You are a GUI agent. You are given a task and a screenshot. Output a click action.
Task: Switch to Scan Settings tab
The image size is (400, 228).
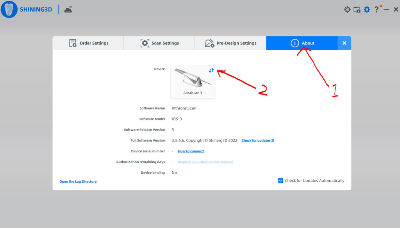(x=159, y=43)
